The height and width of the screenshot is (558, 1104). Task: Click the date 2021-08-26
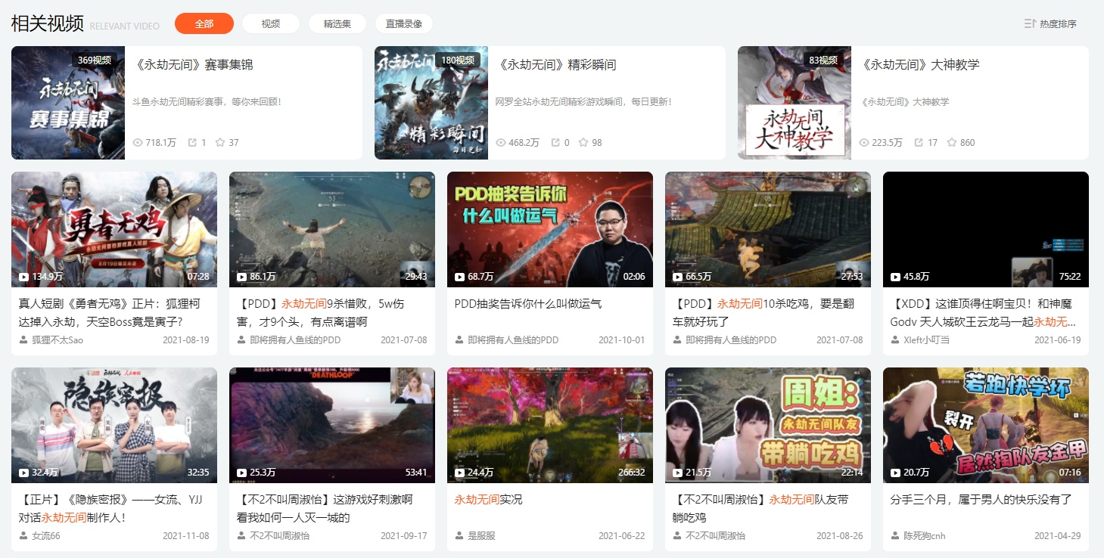840,536
